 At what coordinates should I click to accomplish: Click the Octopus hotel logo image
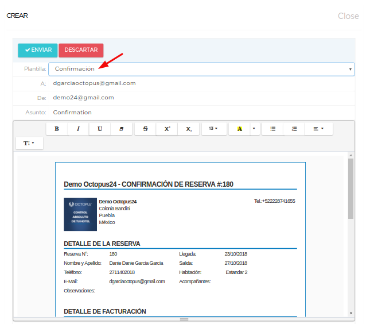point(80,214)
